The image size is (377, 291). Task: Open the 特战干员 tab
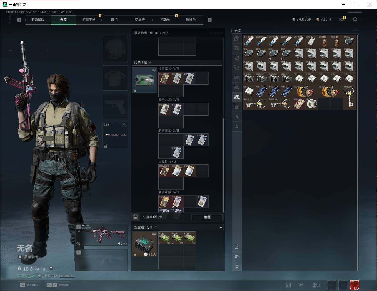[x=89, y=20]
